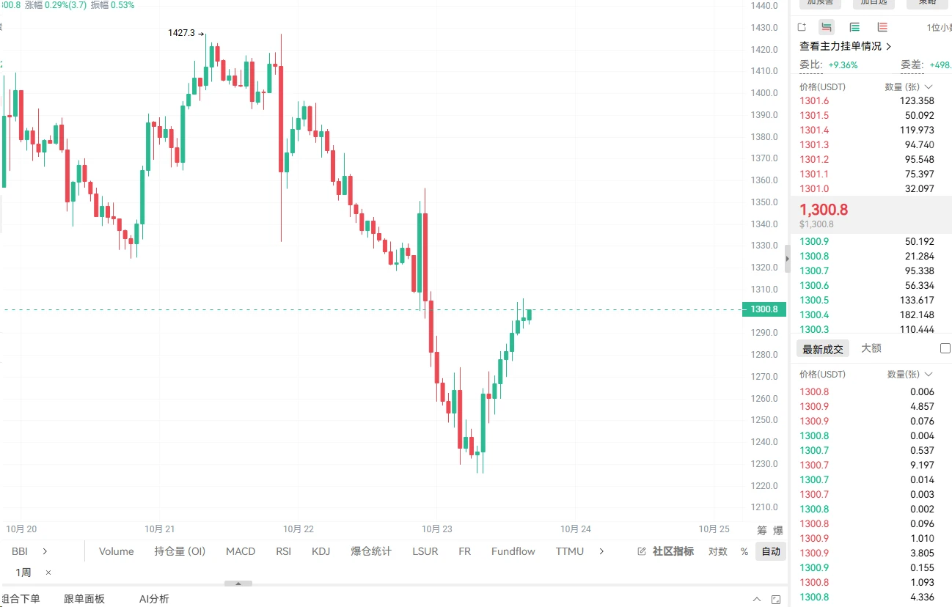The image size is (952, 607).
Task: Select the combined buy-sell order book view icon
Action: pyautogui.click(x=827, y=27)
